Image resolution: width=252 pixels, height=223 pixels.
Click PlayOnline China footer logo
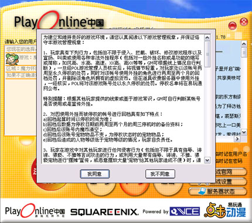pos(35,211)
